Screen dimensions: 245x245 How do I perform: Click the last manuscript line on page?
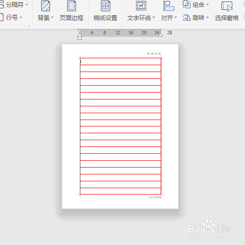[121, 191]
